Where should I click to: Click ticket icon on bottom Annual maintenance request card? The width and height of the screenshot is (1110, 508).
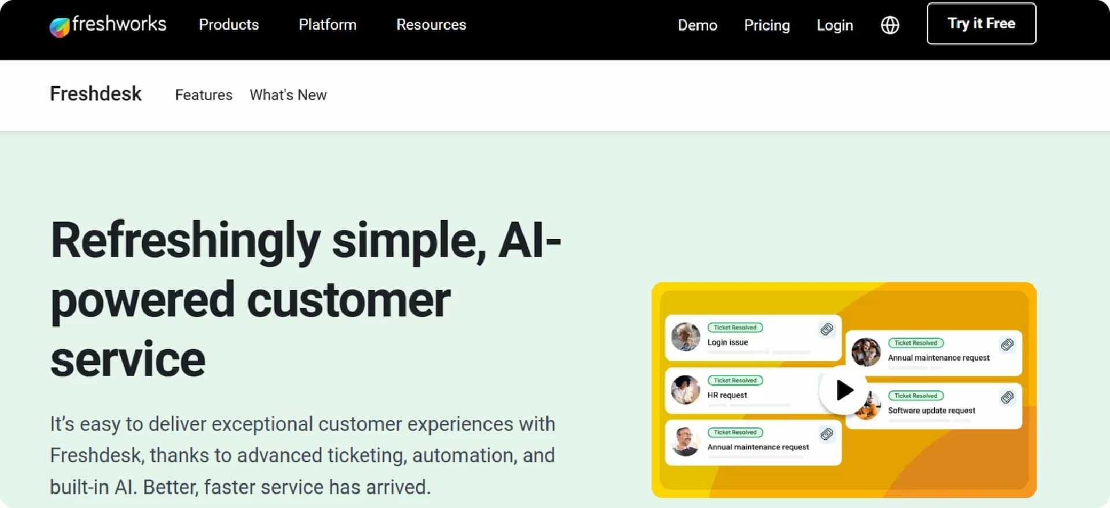(827, 434)
